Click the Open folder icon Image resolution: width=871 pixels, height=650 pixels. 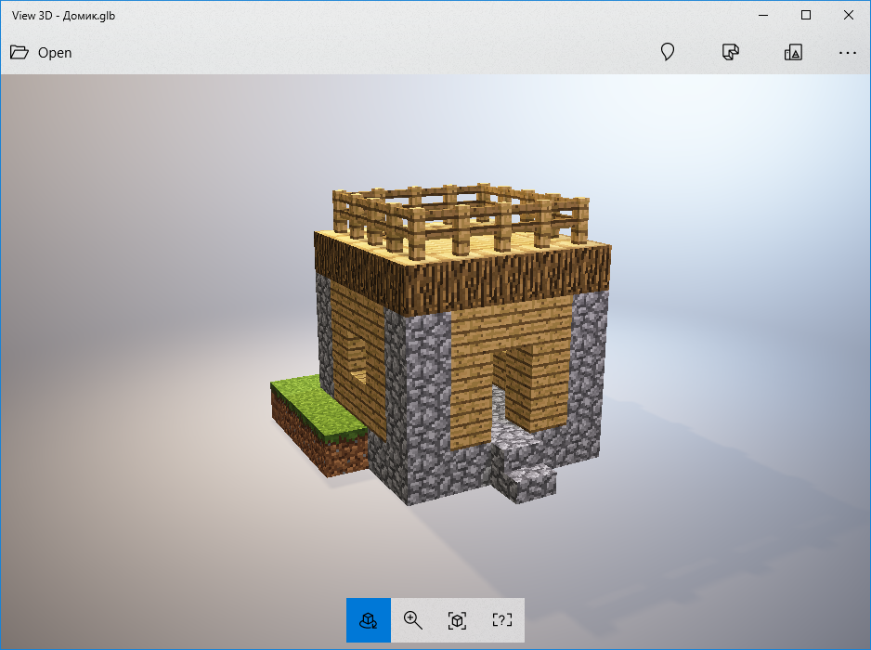coord(19,52)
